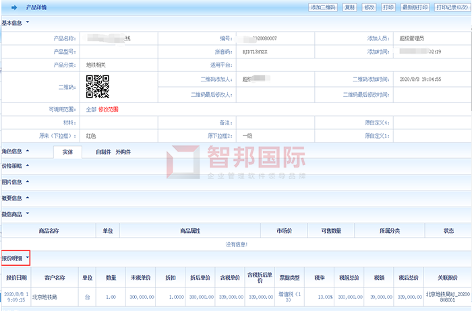Collapse the 微信商品 section

[x=27, y=214]
